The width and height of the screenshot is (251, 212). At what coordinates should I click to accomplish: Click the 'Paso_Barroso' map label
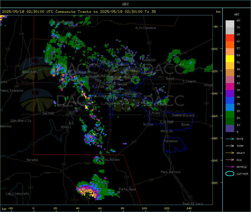pyautogui.click(x=171, y=172)
